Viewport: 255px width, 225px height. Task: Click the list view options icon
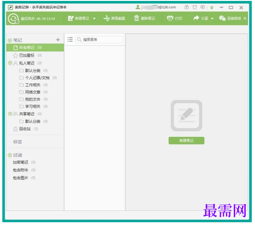coord(70,40)
